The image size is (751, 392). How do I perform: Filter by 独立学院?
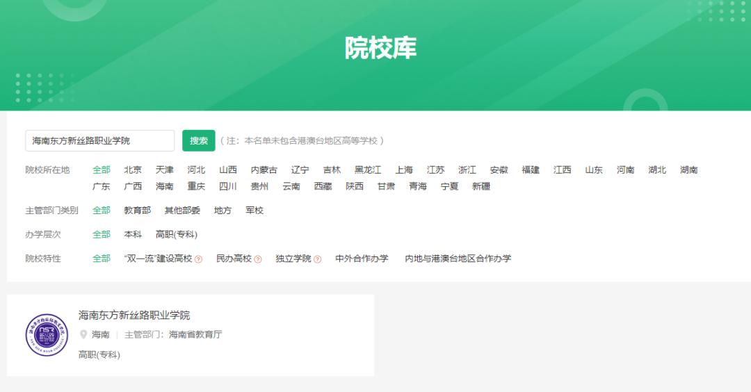[293, 259]
